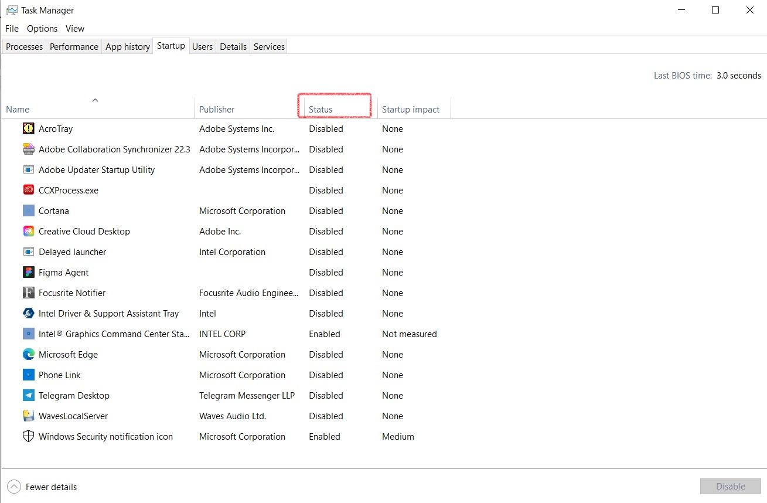The width and height of the screenshot is (767, 503).
Task: Click the Intel Corporation publisher cell
Action: pos(233,251)
